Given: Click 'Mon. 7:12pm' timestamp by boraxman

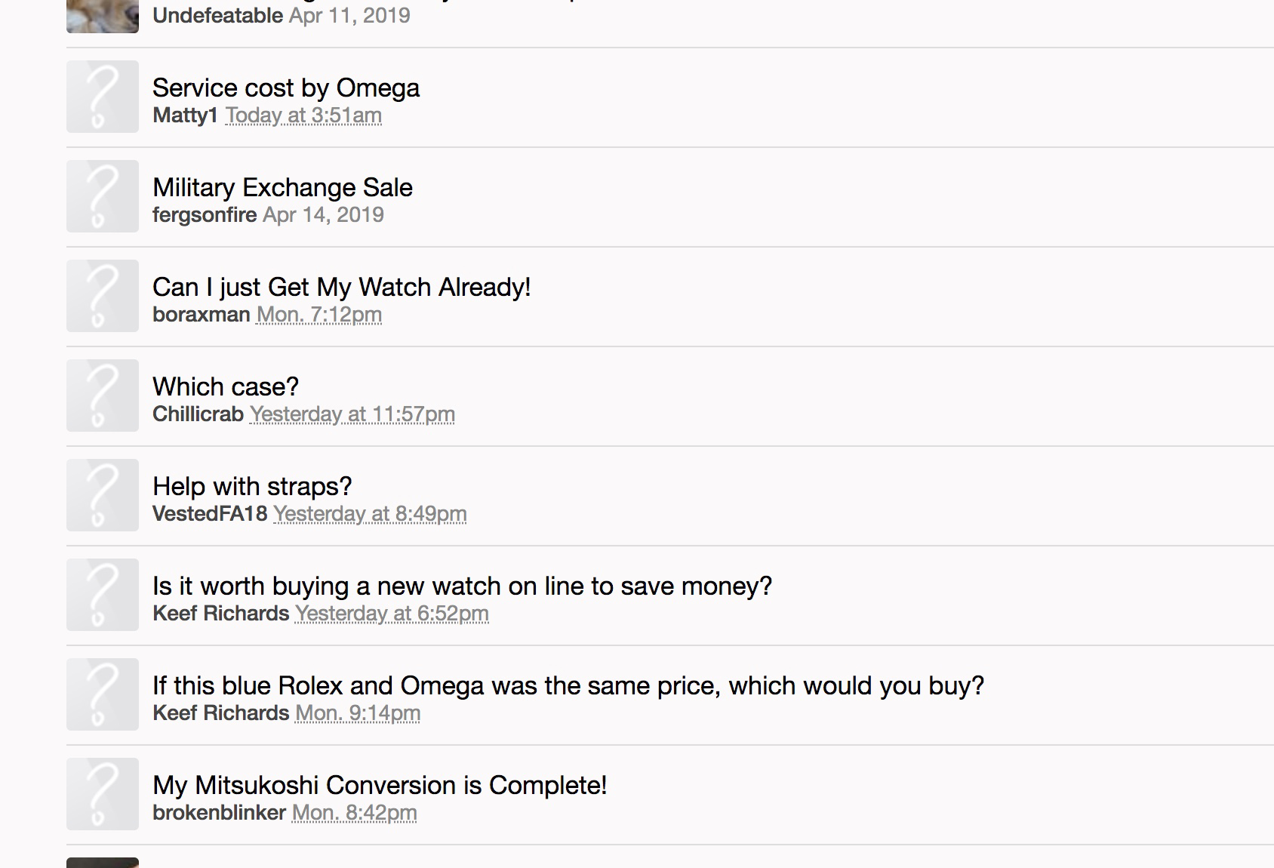Looking at the screenshot, I should coord(319,315).
